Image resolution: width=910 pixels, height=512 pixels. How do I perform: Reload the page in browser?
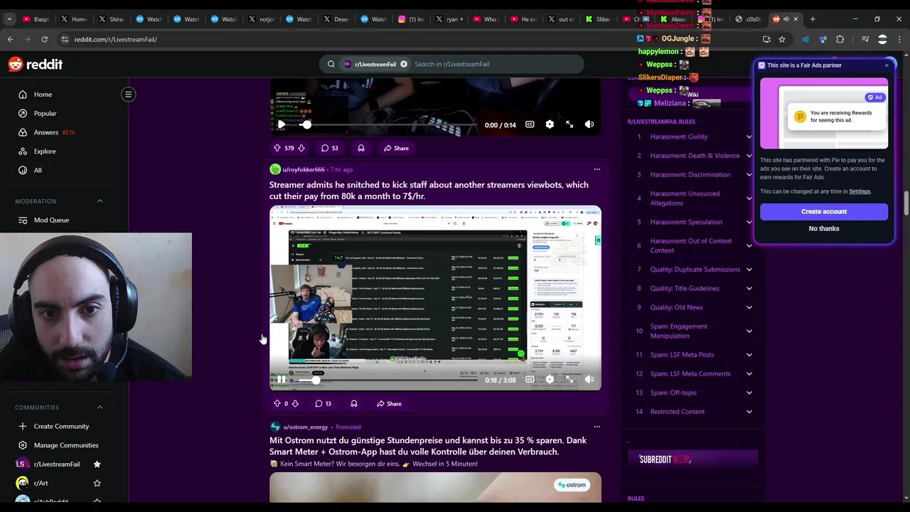pos(44,39)
